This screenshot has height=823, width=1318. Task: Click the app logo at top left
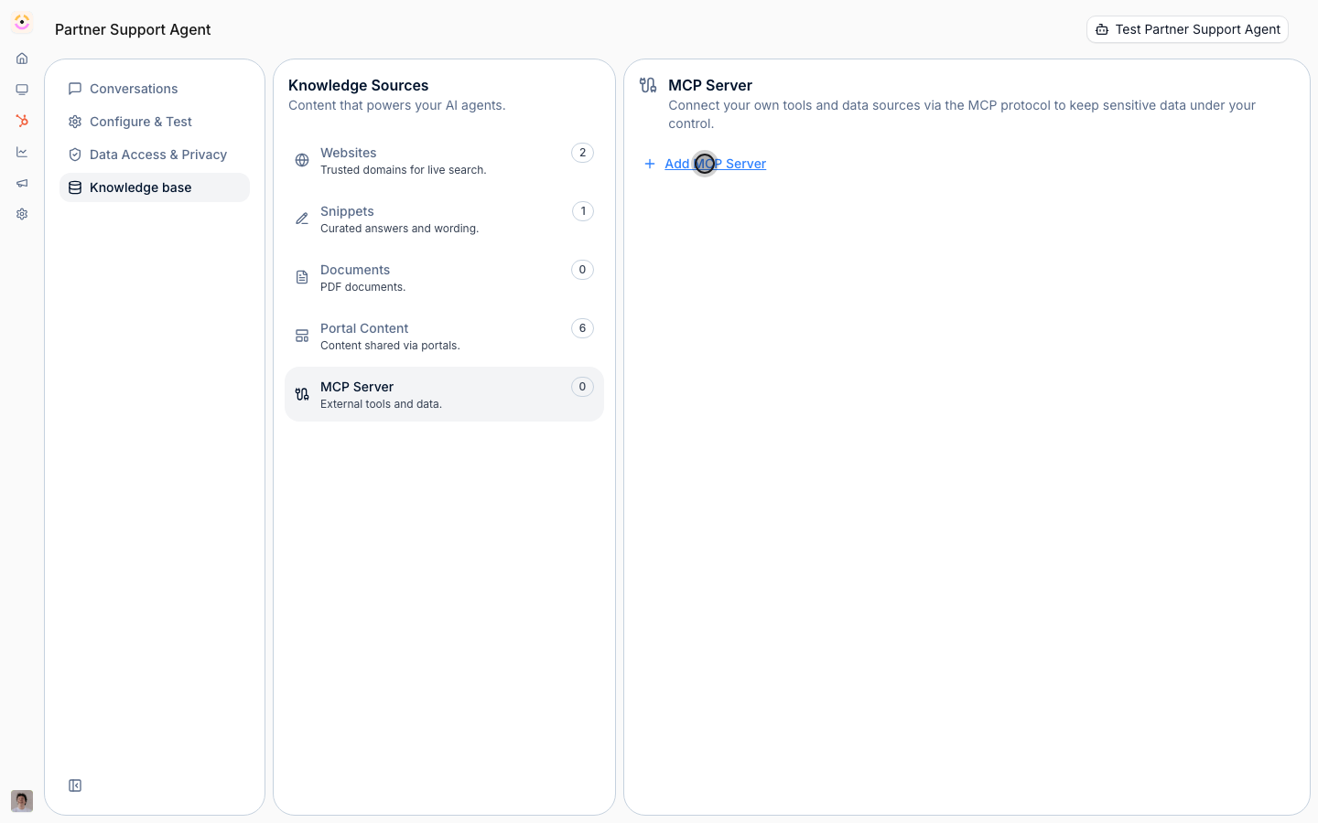[x=22, y=22]
